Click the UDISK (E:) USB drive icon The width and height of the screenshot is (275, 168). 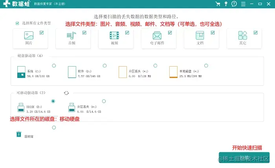[x=21, y=107]
